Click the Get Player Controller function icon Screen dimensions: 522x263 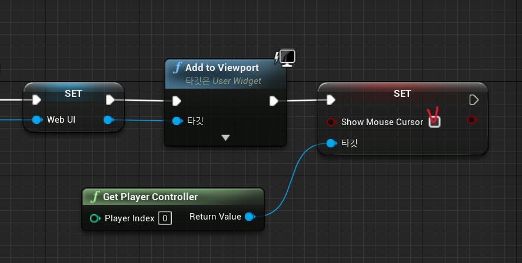95,197
